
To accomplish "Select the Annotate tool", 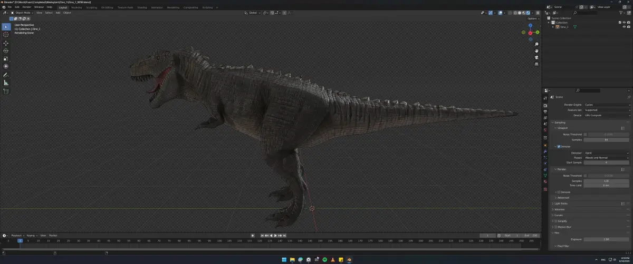I will click(6, 75).
